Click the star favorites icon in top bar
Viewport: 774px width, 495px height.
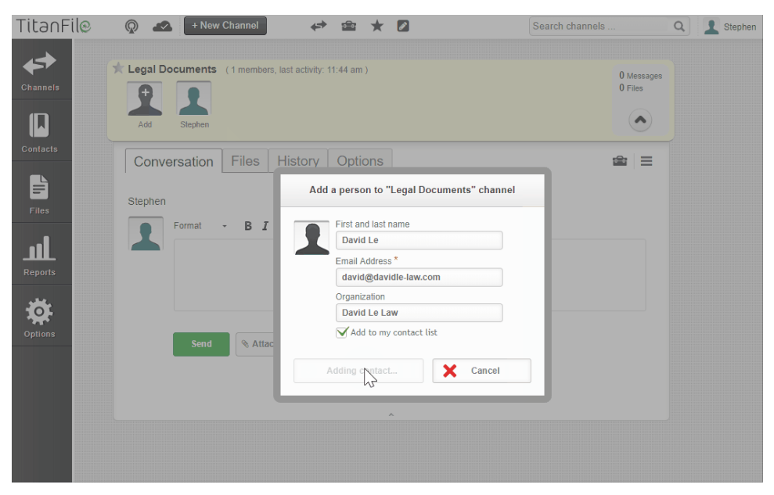[x=377, y=26]
